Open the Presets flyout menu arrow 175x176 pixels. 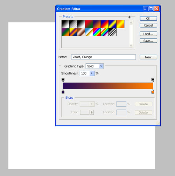click(x=129, y=17)
